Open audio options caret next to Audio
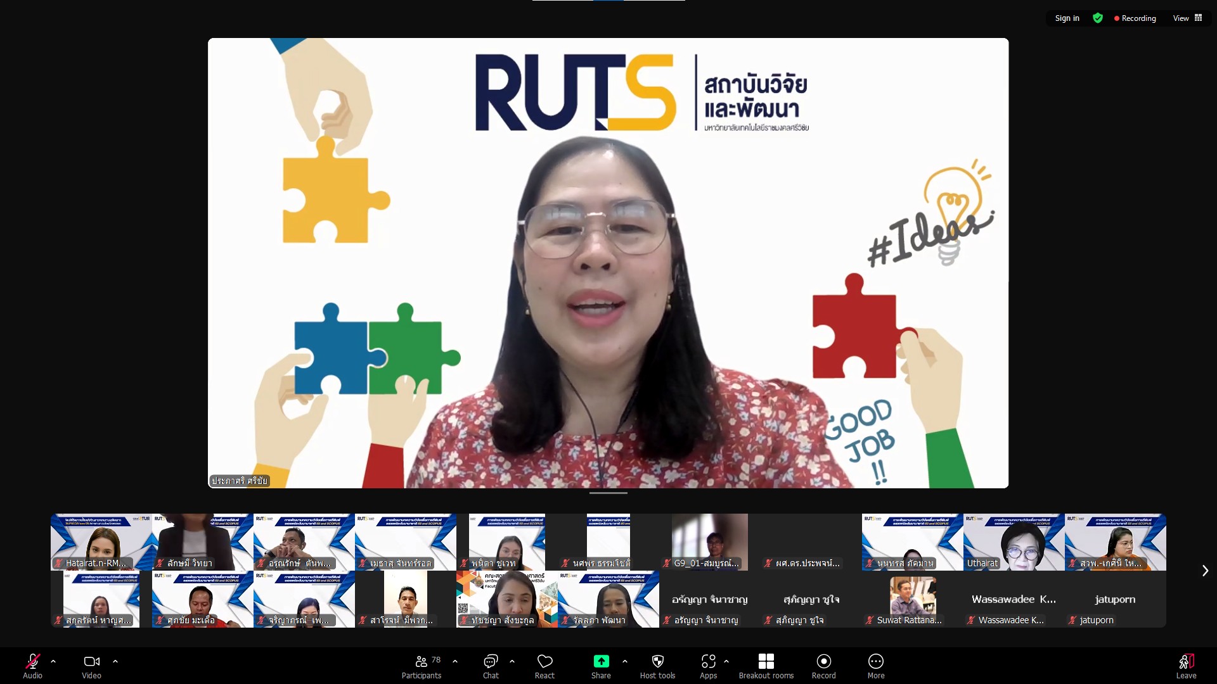 53,661
